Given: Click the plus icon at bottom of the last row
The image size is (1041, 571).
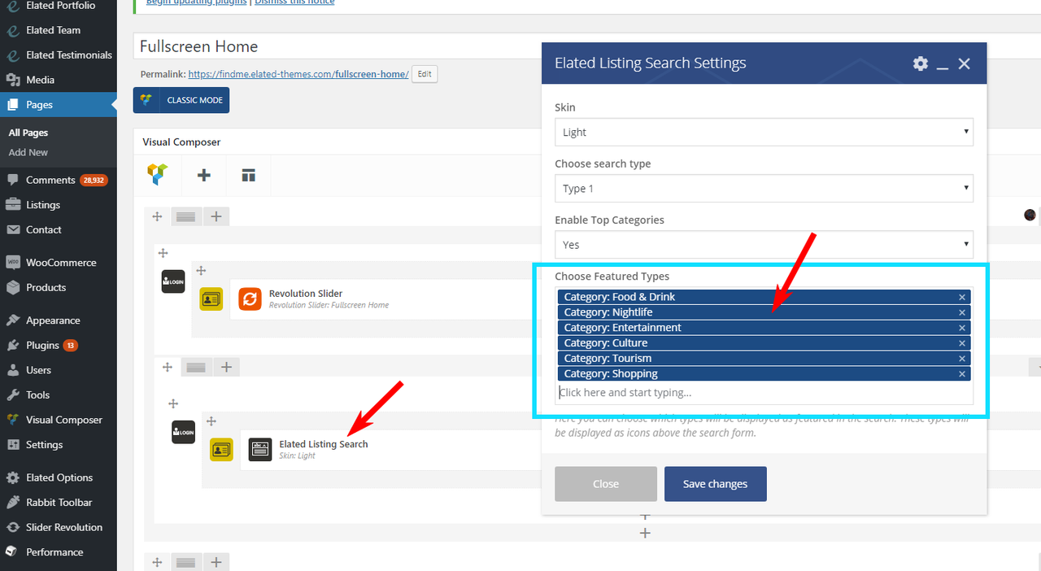Looking at the screenshot, I should click(x=645, y=533).
